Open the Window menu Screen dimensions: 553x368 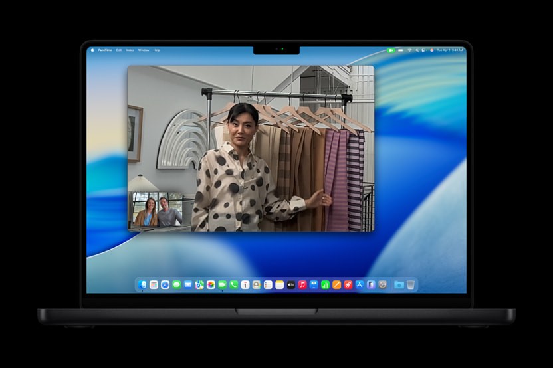click(144, 50)
